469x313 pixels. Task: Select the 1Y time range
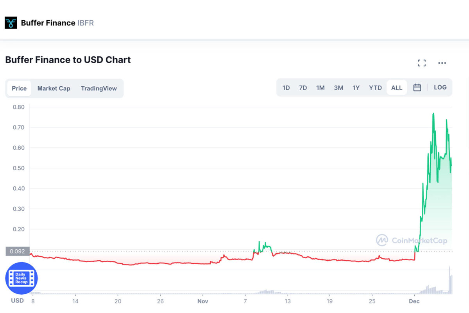pos(356,88)
